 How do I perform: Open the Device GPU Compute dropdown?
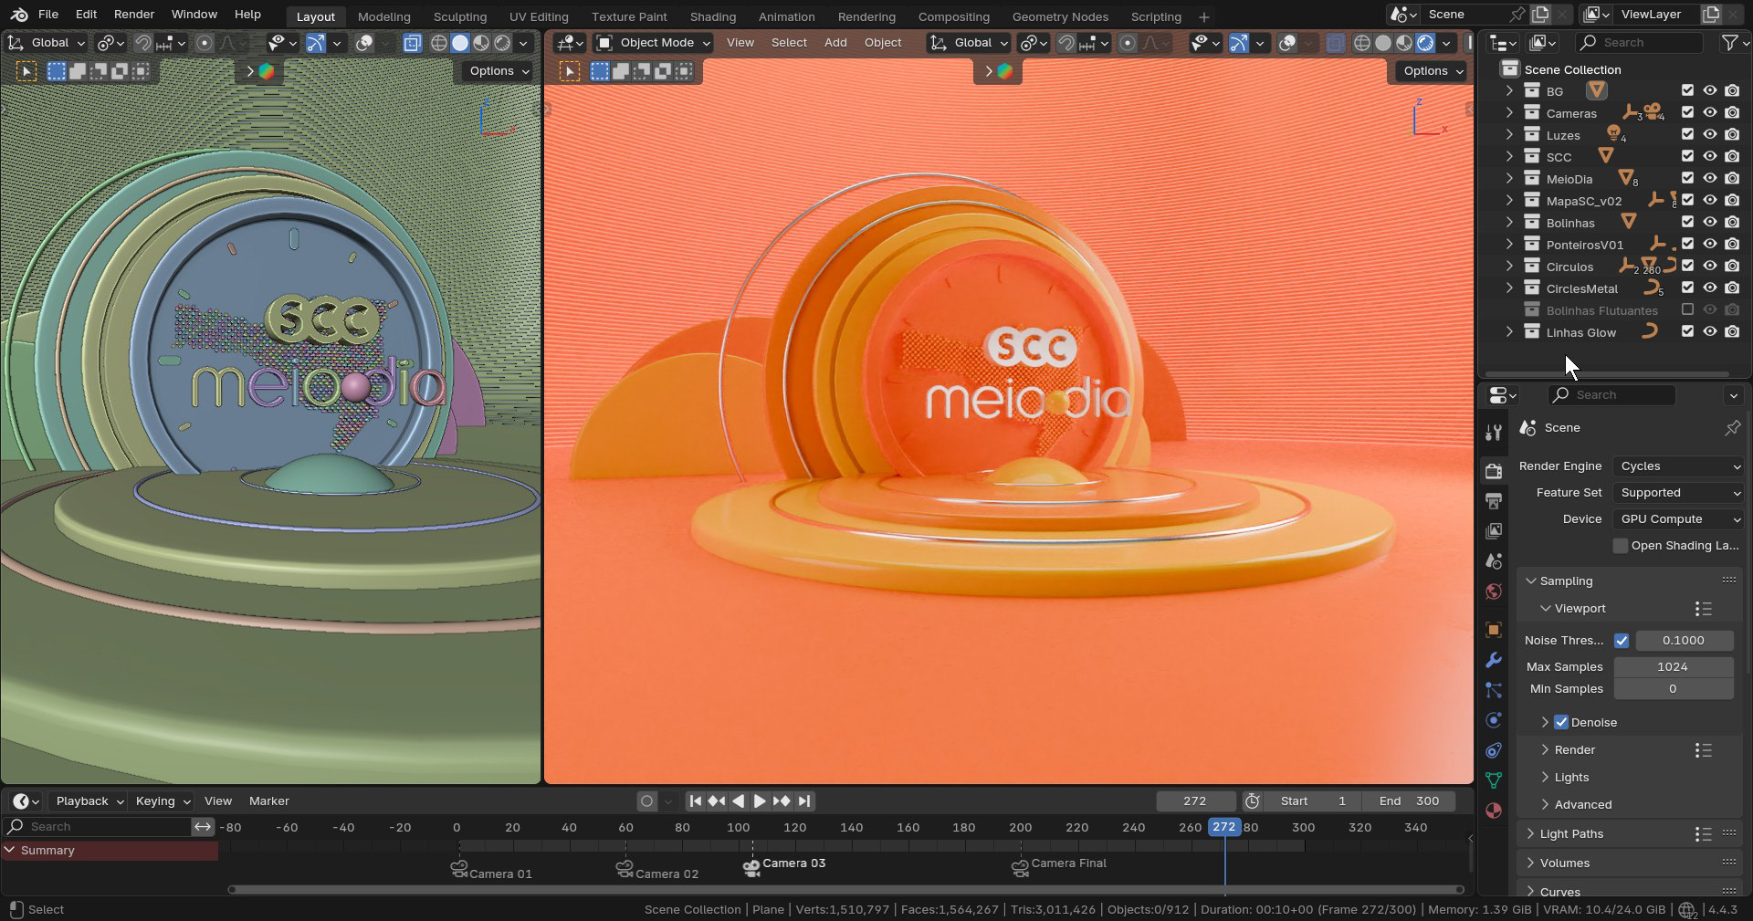coord(1678,519)
